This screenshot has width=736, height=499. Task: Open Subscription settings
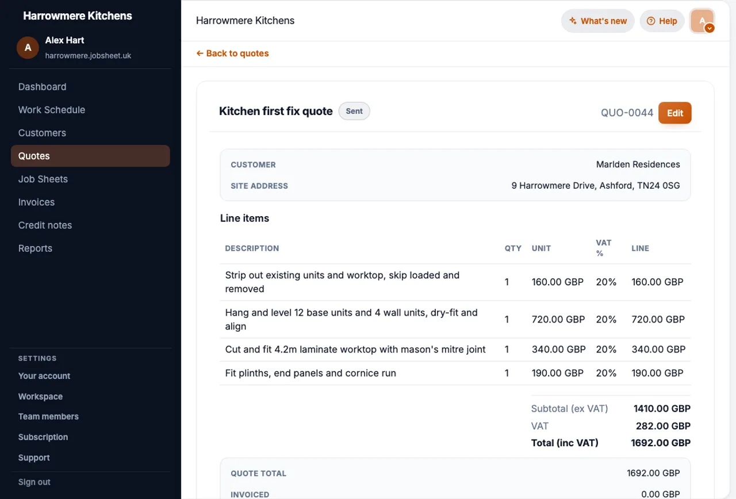point(43,437)
